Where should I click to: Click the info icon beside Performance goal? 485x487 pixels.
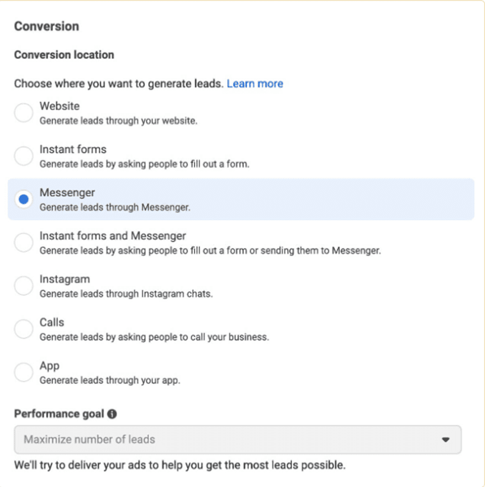(x=112, y=415)
